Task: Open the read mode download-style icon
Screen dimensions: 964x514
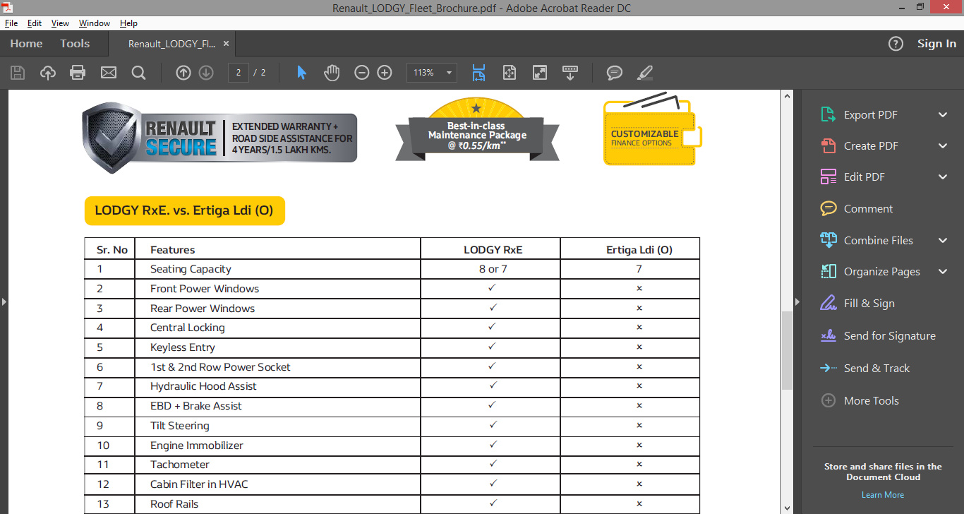Action: (570, 73)
